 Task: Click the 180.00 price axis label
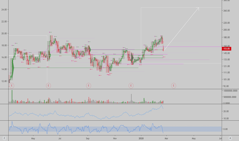[x=226, y=37]
